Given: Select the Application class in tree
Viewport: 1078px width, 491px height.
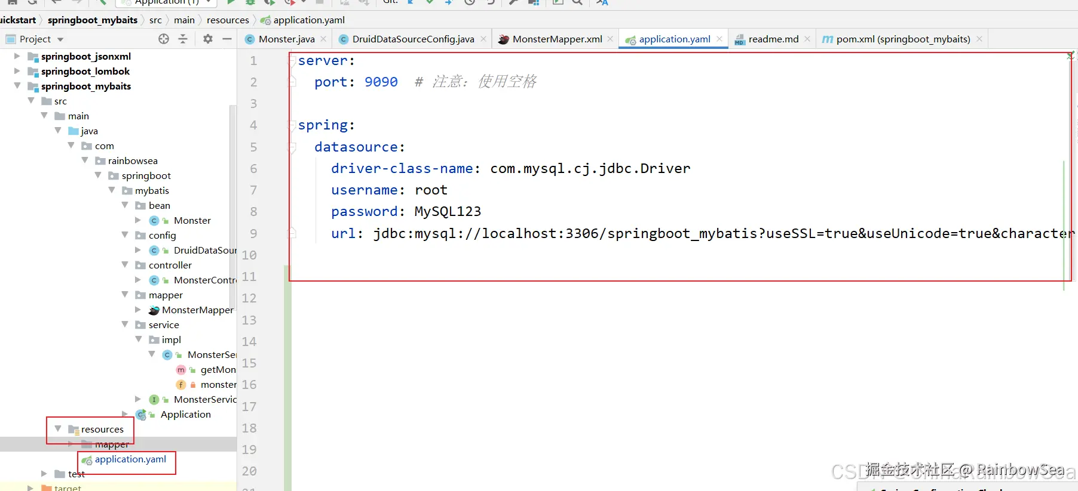Looking at the screenshot, I should click(185, 414).
